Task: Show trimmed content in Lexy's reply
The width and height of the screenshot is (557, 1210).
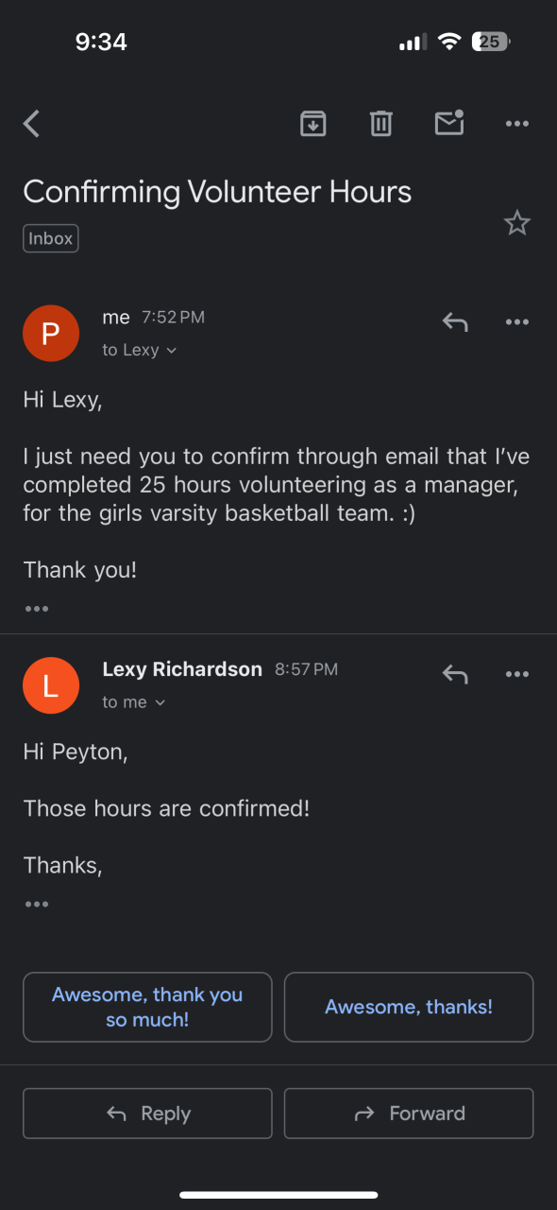Action: [x=37, y=905]
